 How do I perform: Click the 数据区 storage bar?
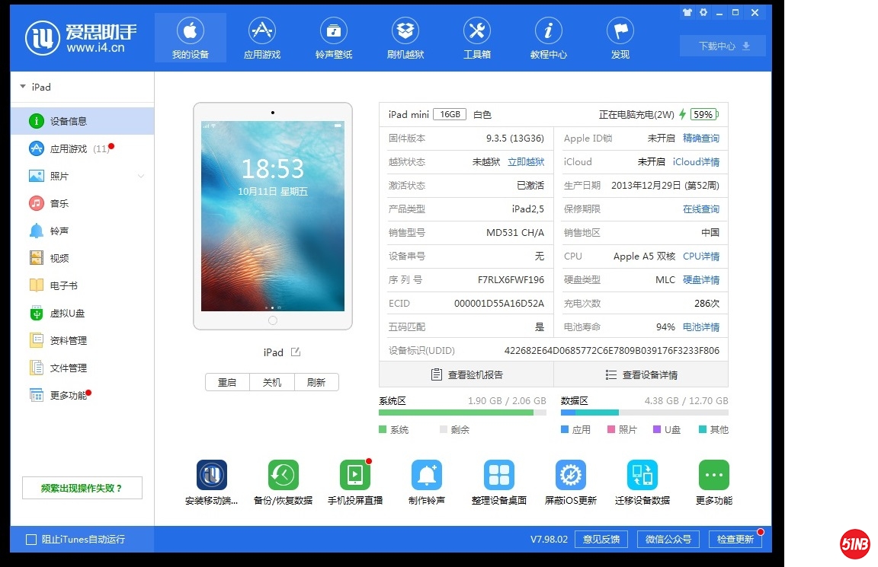point(645,413)
